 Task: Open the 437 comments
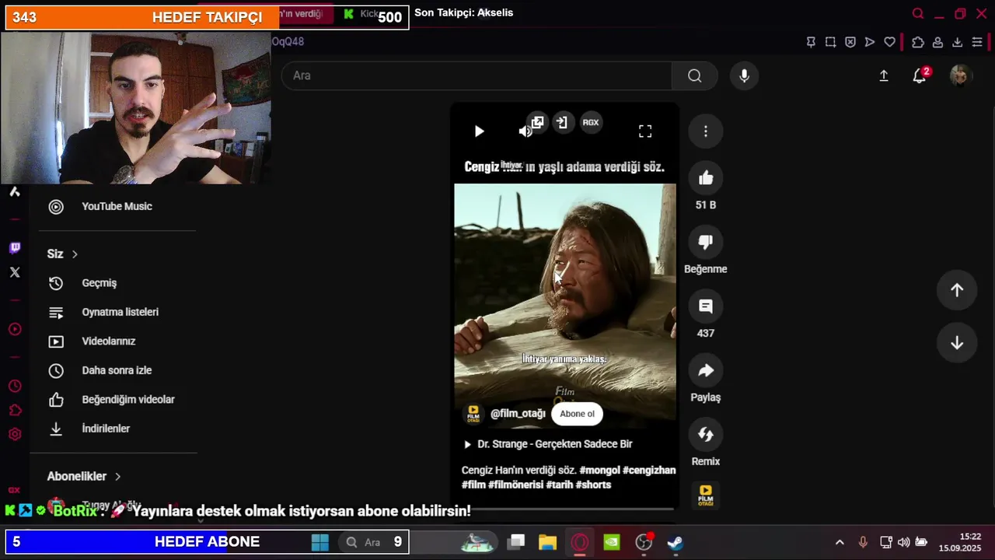coord(706,306)
